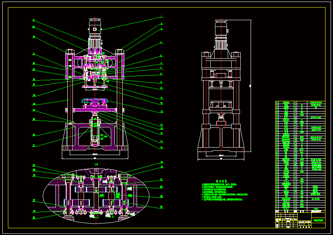This screenshot has width=333, height=235.
Task: Click part balloon number 11 leader label
Action: tap(162, 98)
